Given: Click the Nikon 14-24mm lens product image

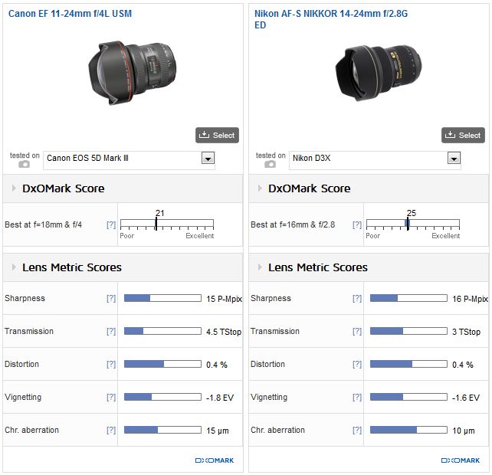Looking at the screenshot, I should 376,72.
